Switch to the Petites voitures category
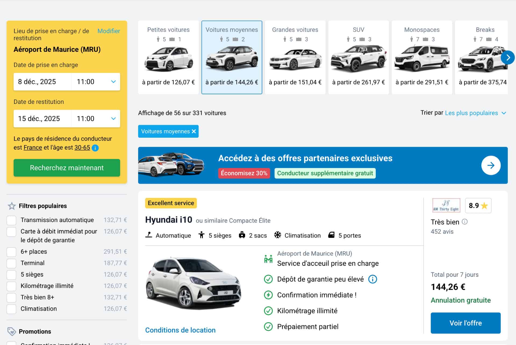This screenshot has height=345, width=516. [x=169, y=57]
